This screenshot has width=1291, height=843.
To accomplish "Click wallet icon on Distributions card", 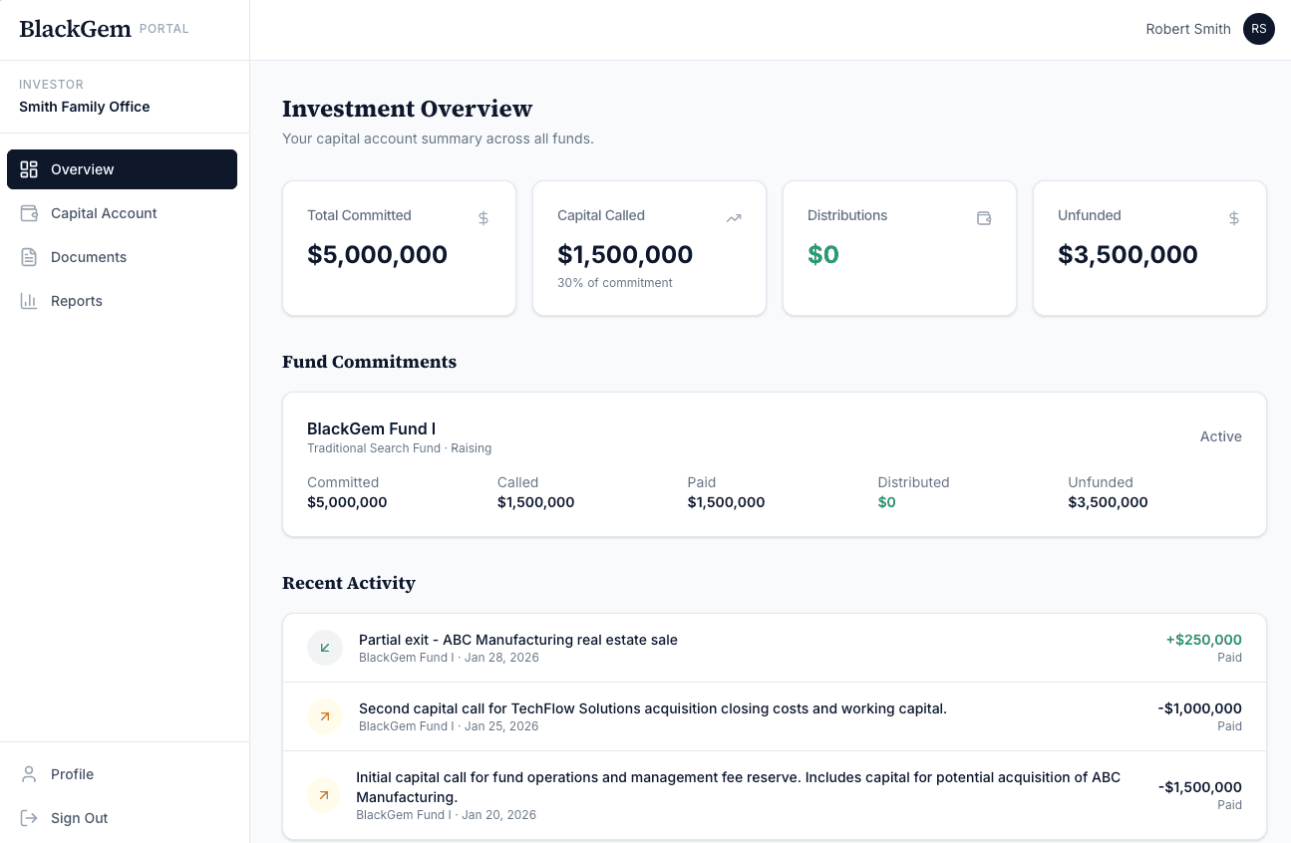I will click(984, 217).
